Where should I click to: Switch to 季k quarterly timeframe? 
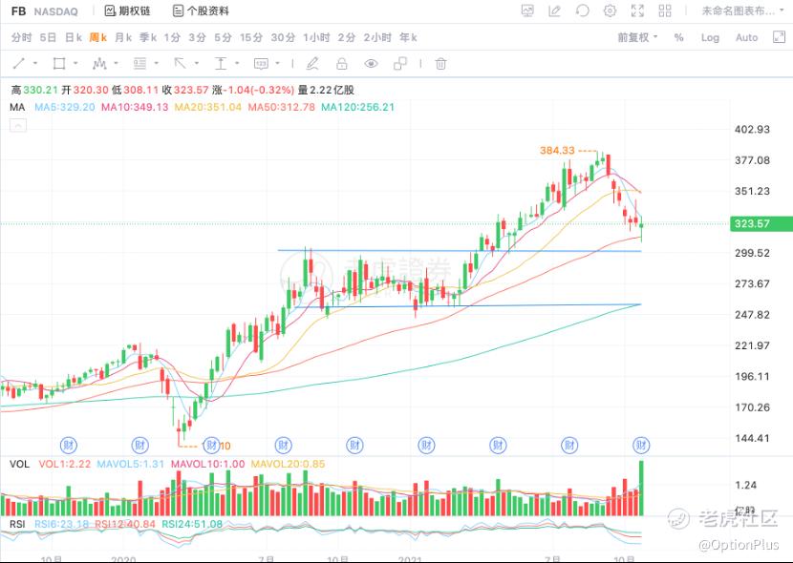pos(148,37)
